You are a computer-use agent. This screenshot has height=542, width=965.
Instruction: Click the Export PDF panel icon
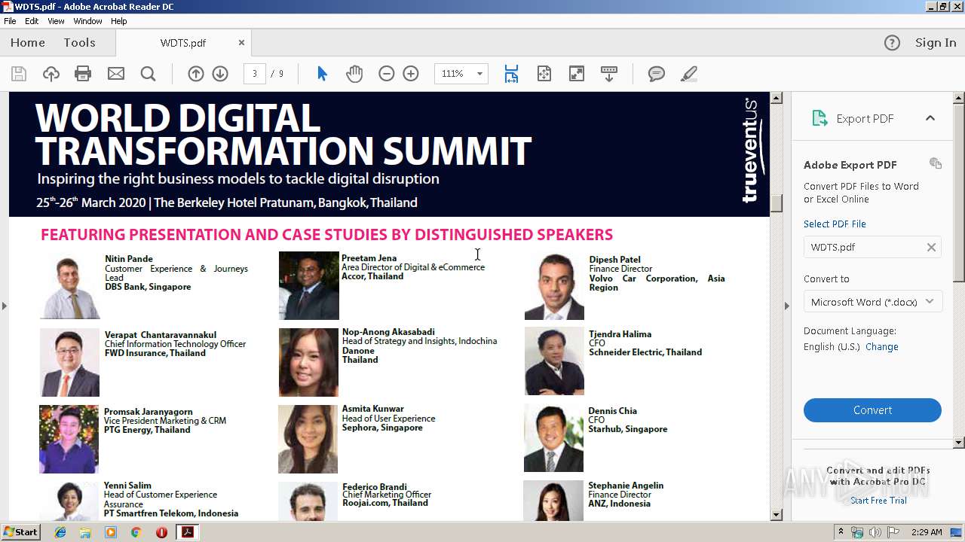tap(819, 118)
